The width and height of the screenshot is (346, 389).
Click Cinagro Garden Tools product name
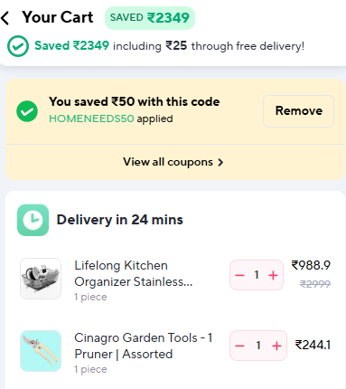click(x=144, y=346)
